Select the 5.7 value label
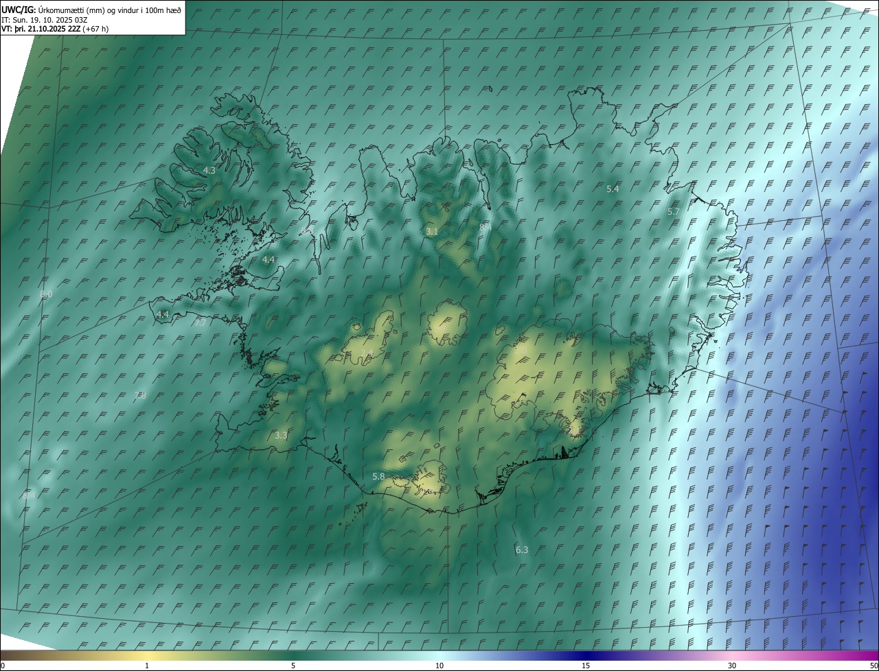Screen dimensions: 879x671 [x=674, y=212]
